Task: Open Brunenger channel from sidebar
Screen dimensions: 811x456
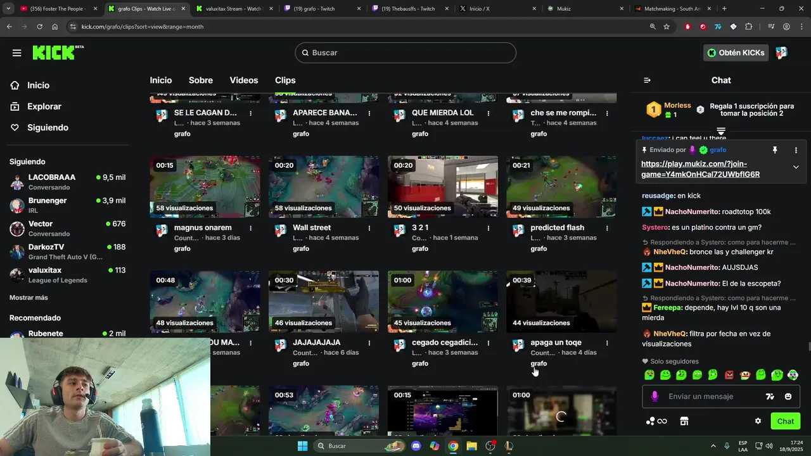Action: pos(67,205)
